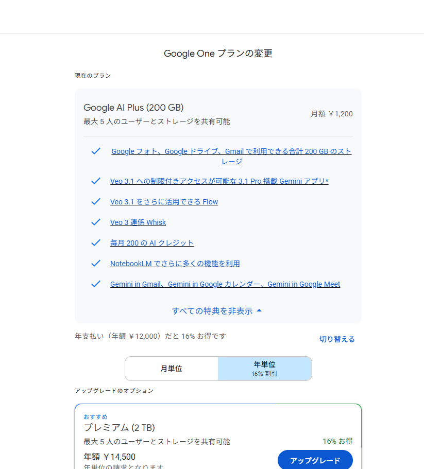Image resolution: width=424 pixels, height=469 pixels.
Task: Open the NotebookLM features link
Action: pyautogui.click(x=175, y=264)
